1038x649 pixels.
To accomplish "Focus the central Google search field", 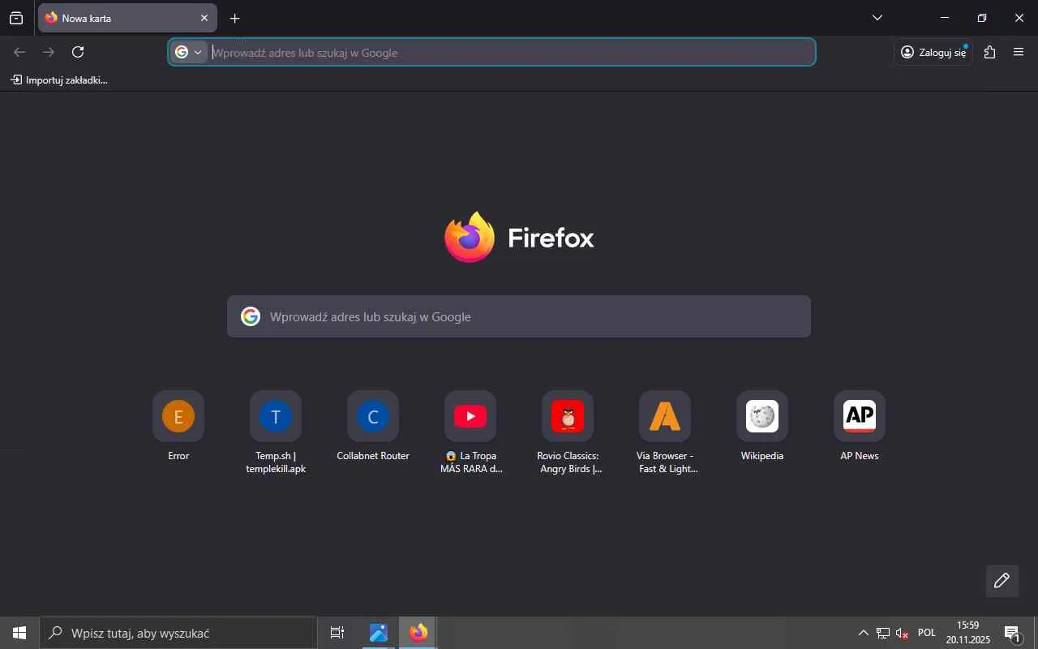I will (x=519, y=316).
